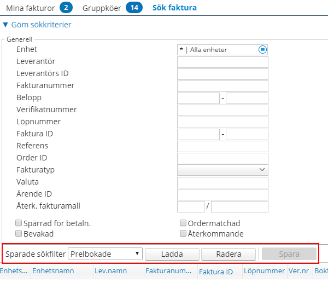Image resolution: width=328 pixels, height=282 pixels.
Task: Click the Spara button
Action: 289,254
